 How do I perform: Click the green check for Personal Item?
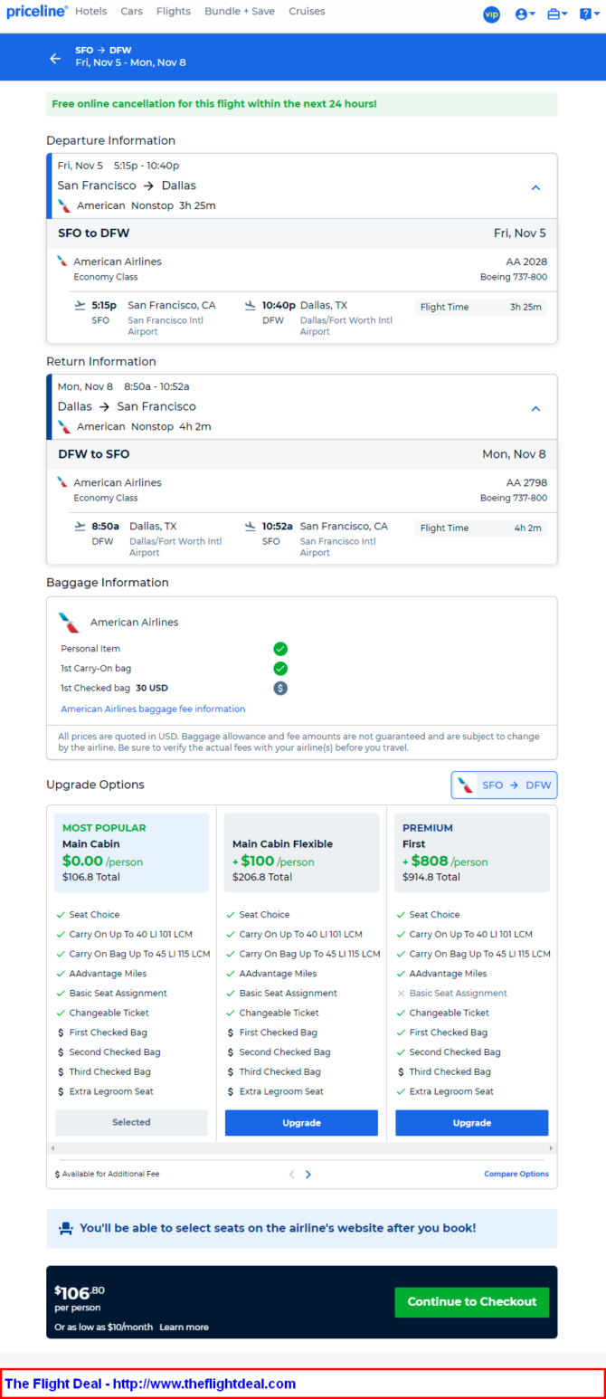tap(280, 649)
